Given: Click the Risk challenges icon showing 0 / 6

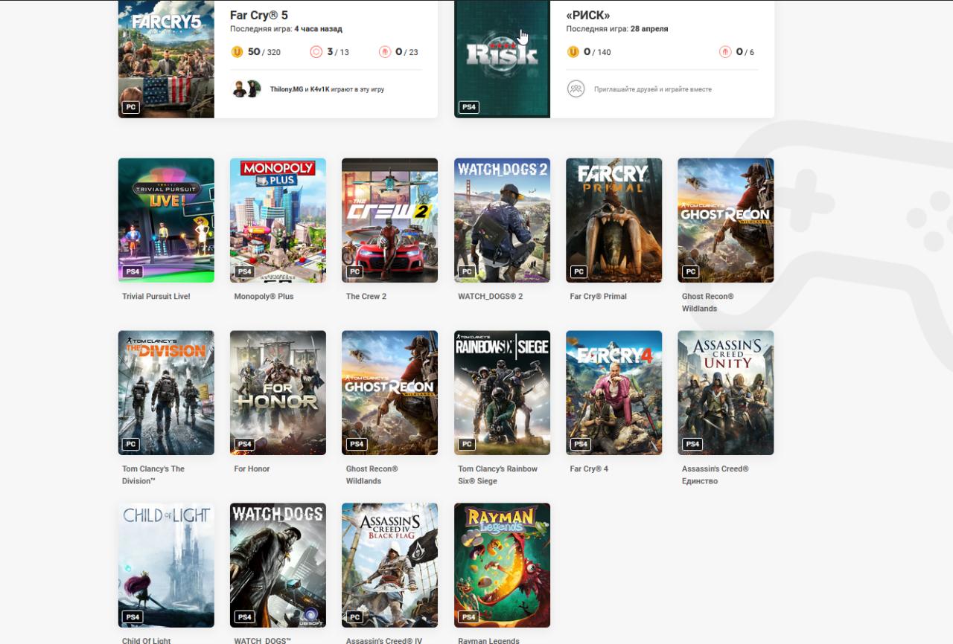Looking at the screenshot, I should (725, 52).
